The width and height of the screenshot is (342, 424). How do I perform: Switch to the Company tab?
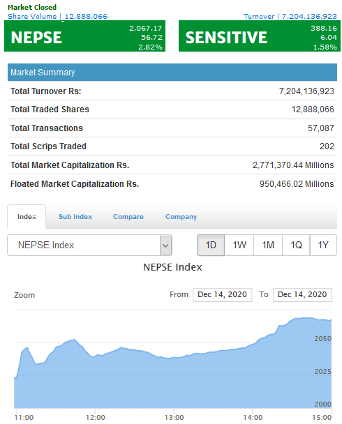[181, 217]
